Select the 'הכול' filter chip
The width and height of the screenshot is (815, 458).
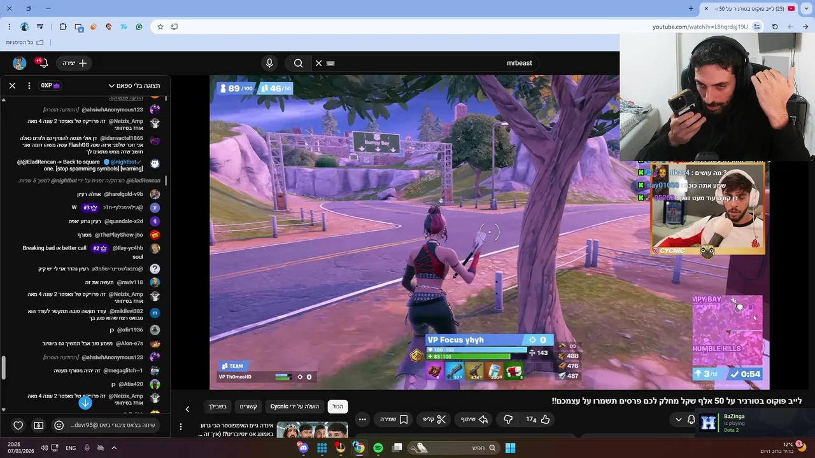click(337, 406)
